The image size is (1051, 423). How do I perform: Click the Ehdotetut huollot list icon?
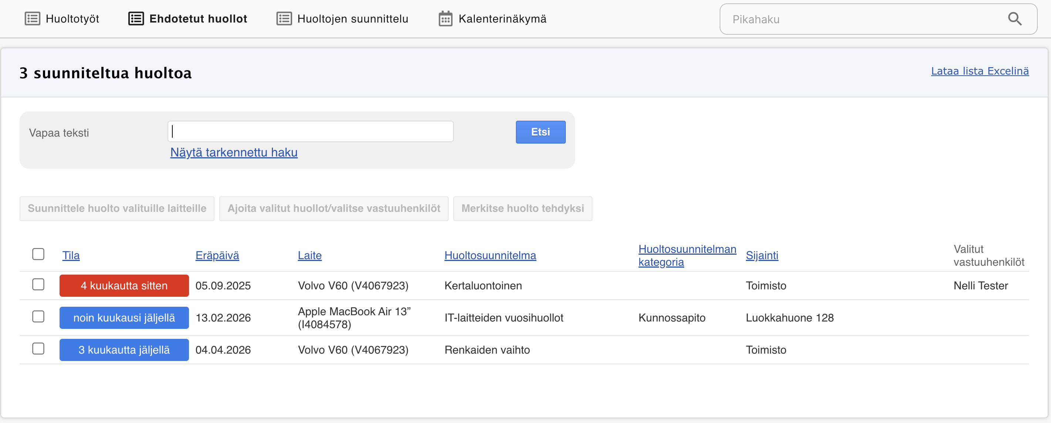click(x=136, y=19)
